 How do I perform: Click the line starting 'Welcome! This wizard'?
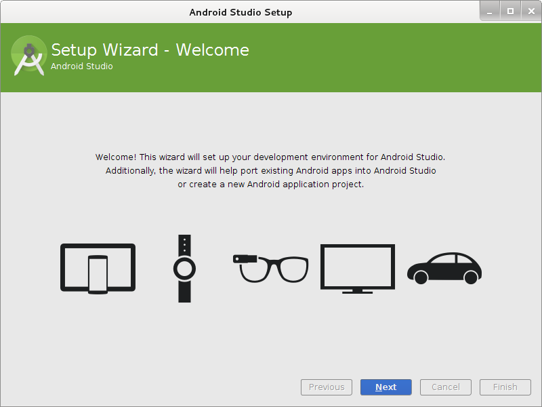(x=270, y=157)
